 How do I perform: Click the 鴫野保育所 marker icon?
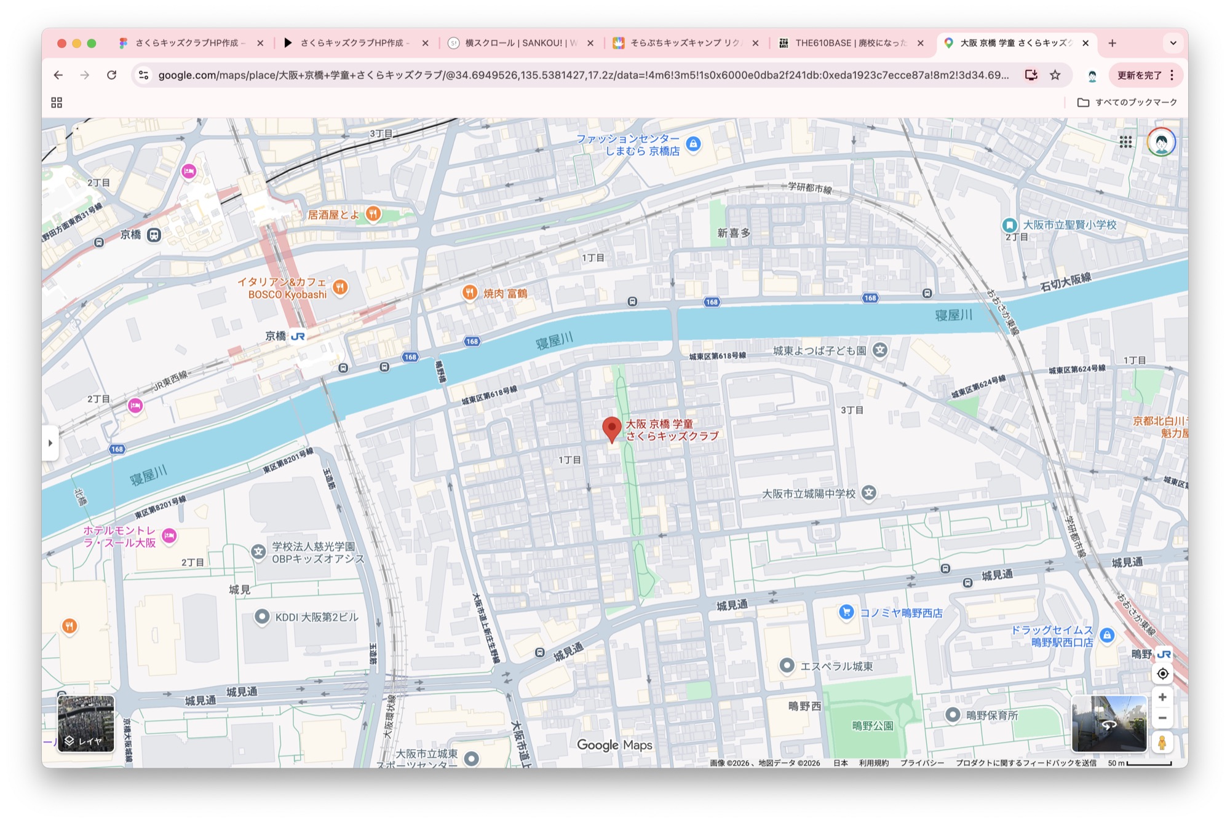953,715
